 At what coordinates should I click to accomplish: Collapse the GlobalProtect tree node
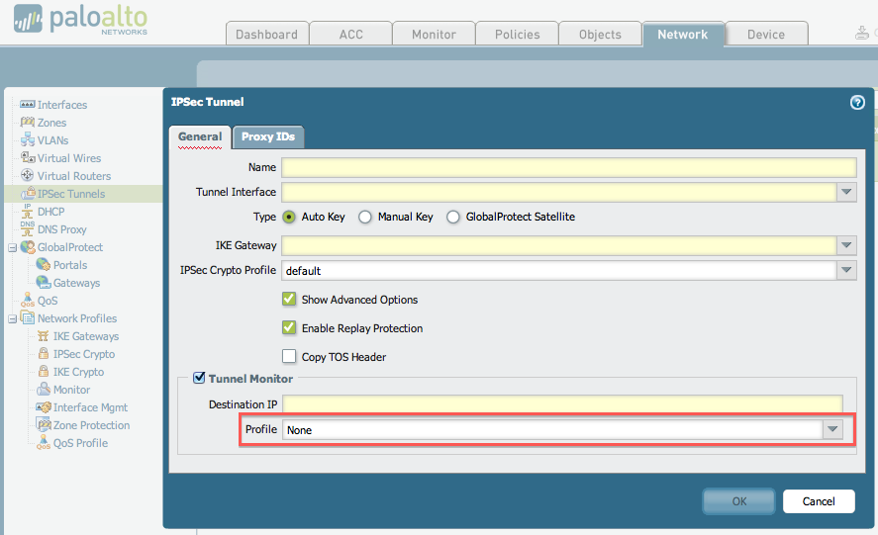coord(12,247)
